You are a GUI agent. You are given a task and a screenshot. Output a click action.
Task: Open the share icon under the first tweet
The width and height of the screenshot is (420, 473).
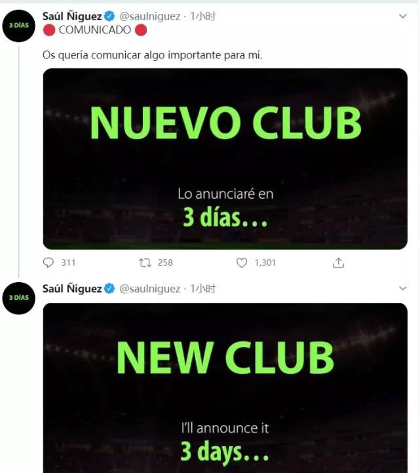pos(339,263)
